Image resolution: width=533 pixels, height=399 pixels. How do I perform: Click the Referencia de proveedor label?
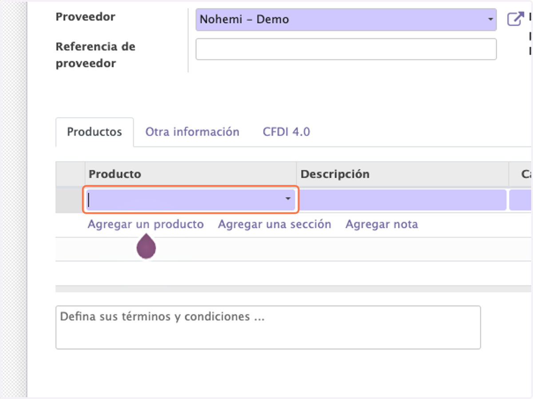[95, 55]
